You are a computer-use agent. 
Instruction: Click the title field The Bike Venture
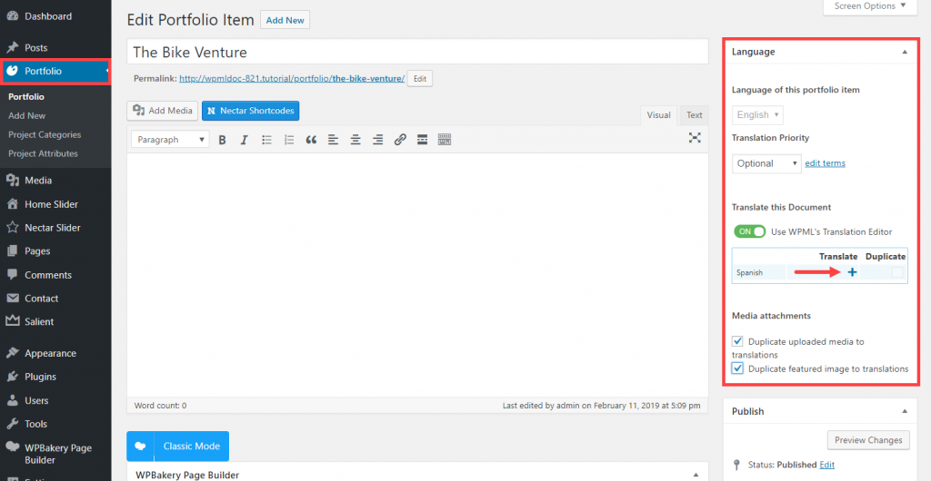tap(417, 52)
